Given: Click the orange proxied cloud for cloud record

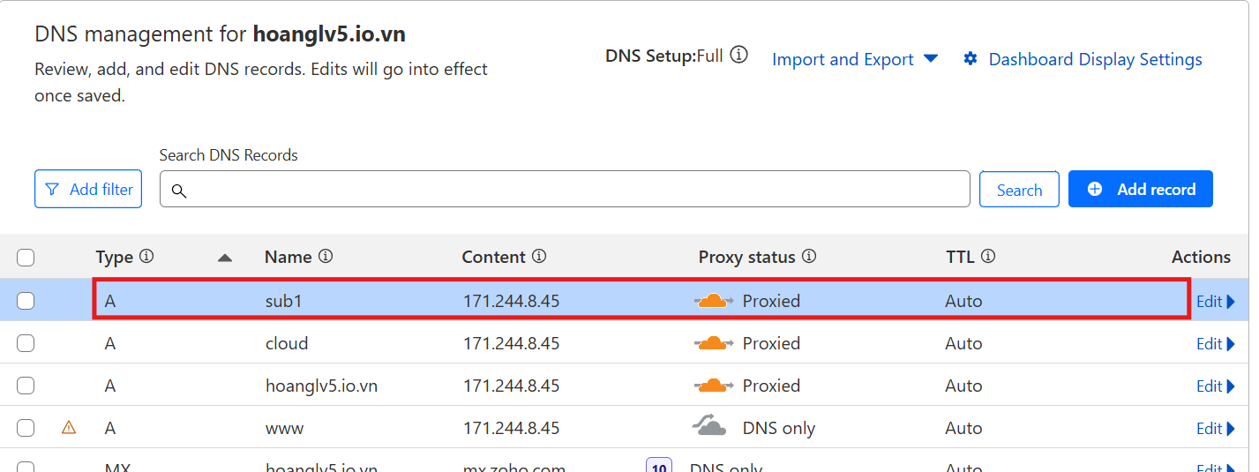Looking at the screenshot, I should pos(713,343).
